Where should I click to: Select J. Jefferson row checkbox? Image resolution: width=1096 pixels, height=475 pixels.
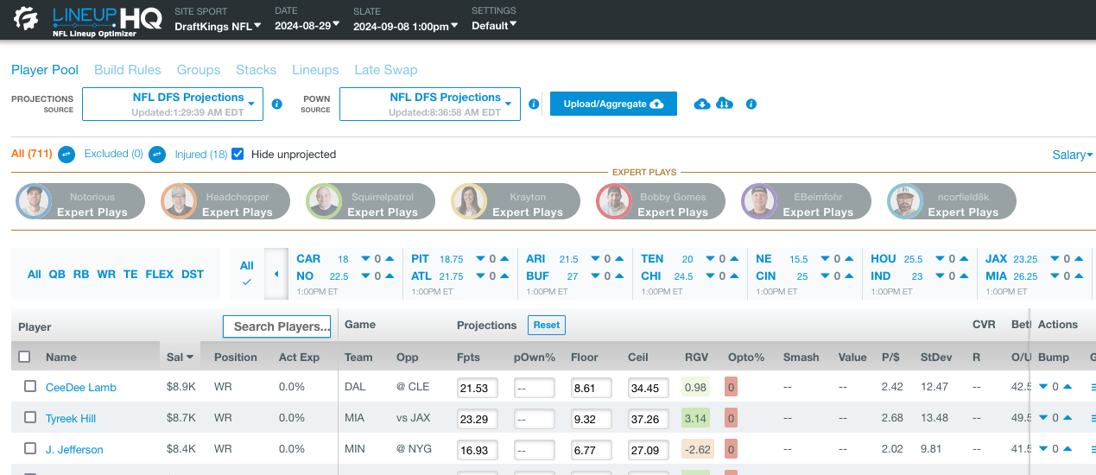pyautogui.click(x=30, y=449)
